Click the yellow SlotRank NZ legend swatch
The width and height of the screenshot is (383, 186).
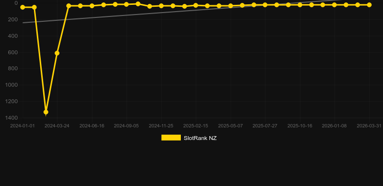pos(171,138)
